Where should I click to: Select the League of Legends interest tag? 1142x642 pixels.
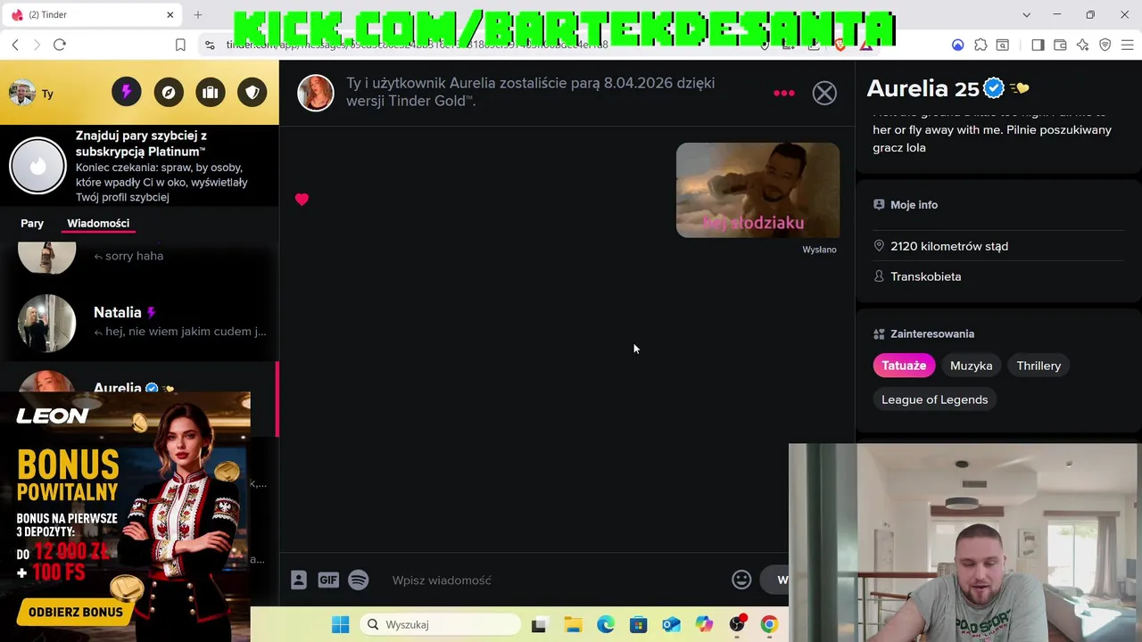click(935, 399)
